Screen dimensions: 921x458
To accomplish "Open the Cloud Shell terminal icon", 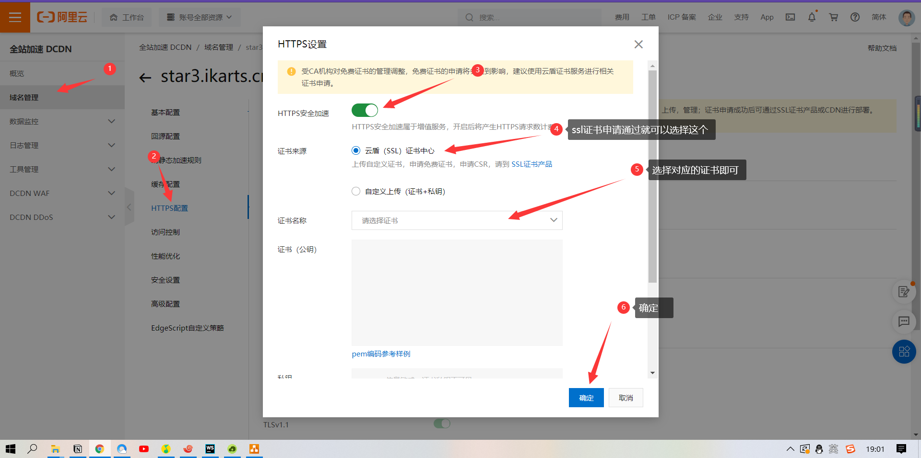I will 790,17.
